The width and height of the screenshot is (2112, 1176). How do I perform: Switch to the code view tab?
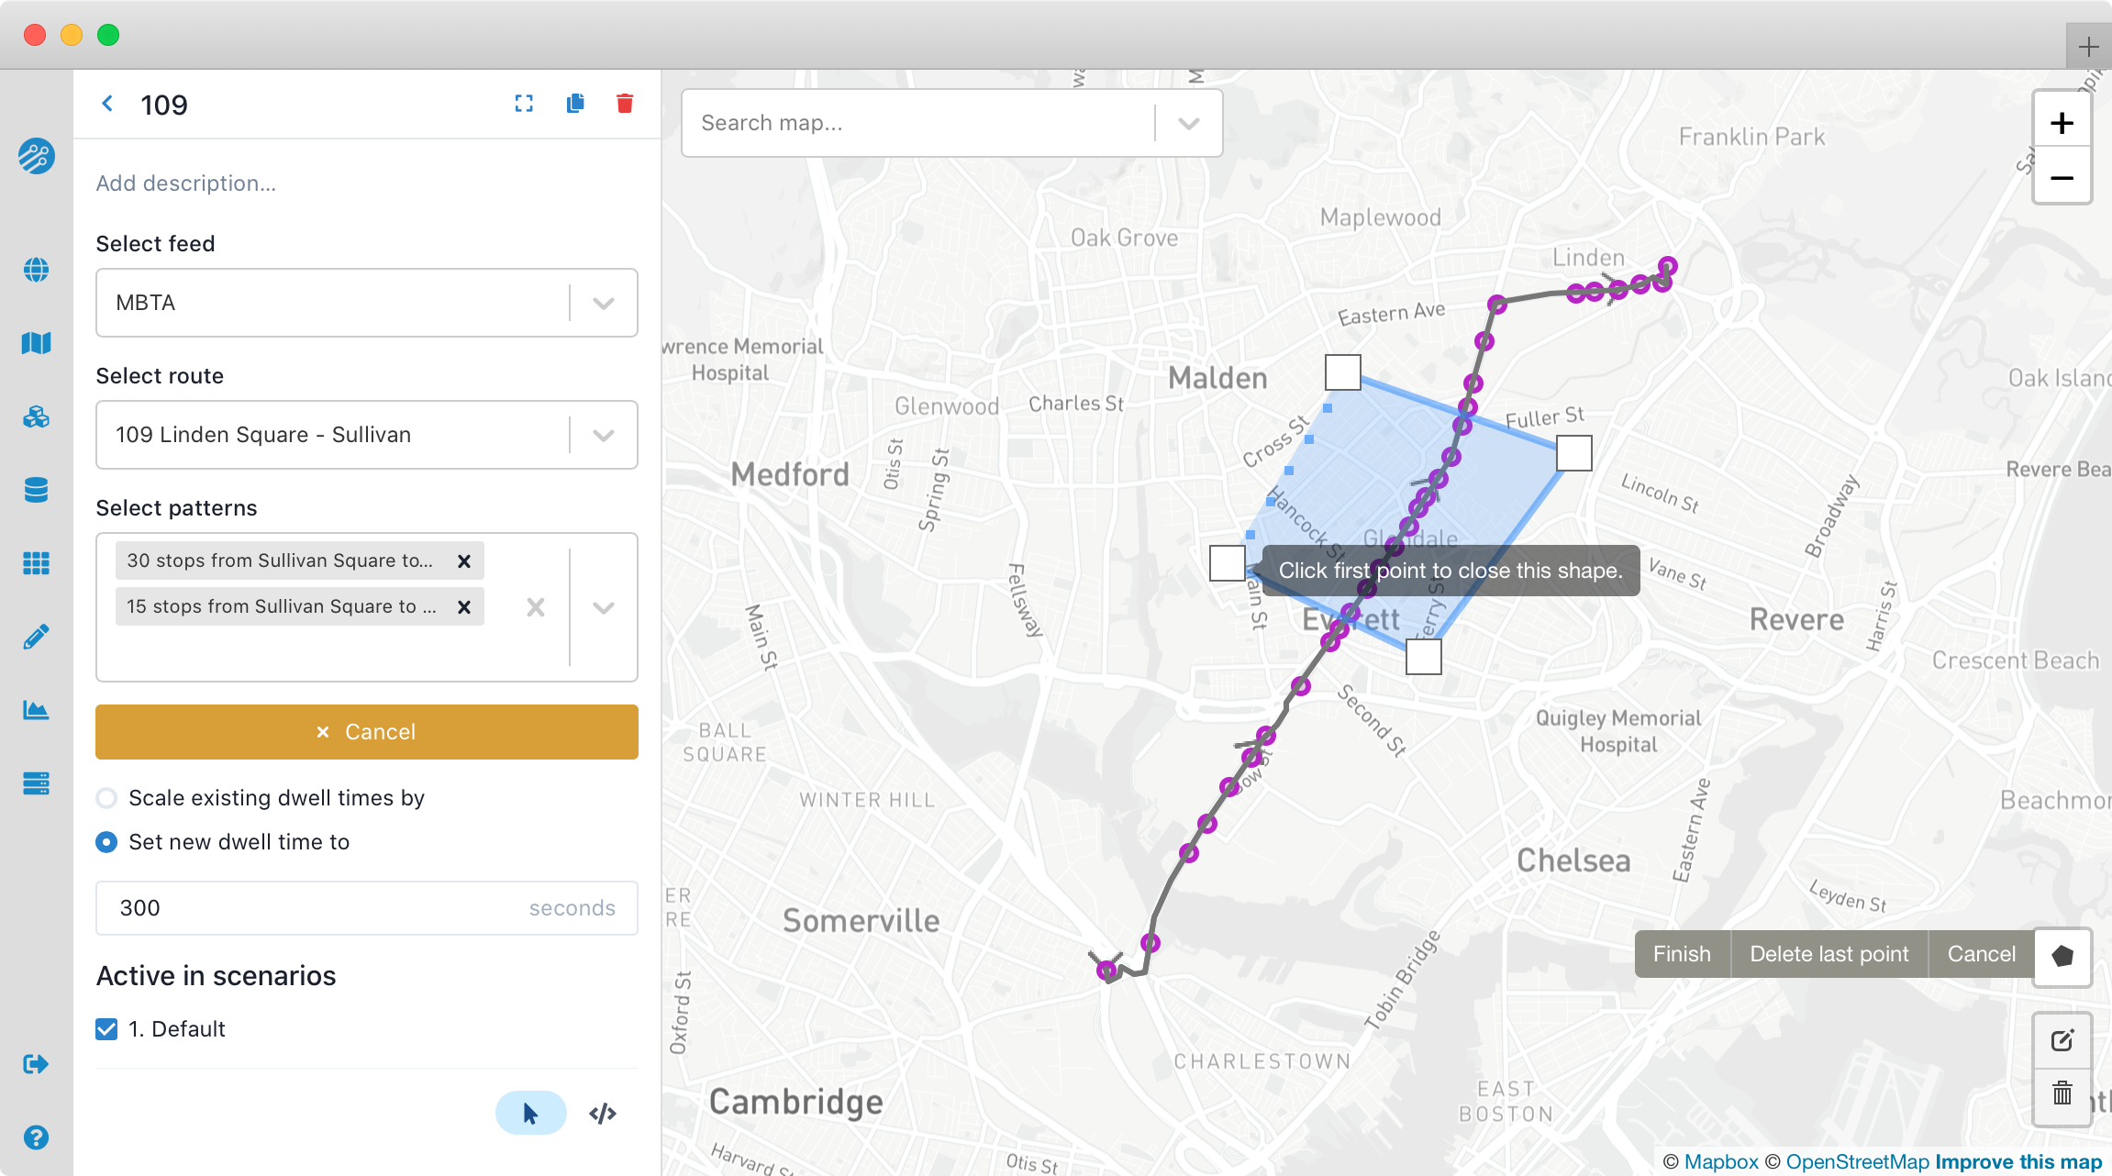click(x=603, y=1114)
